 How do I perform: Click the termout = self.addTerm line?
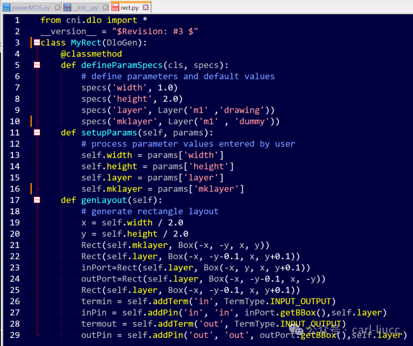[214, 324]
